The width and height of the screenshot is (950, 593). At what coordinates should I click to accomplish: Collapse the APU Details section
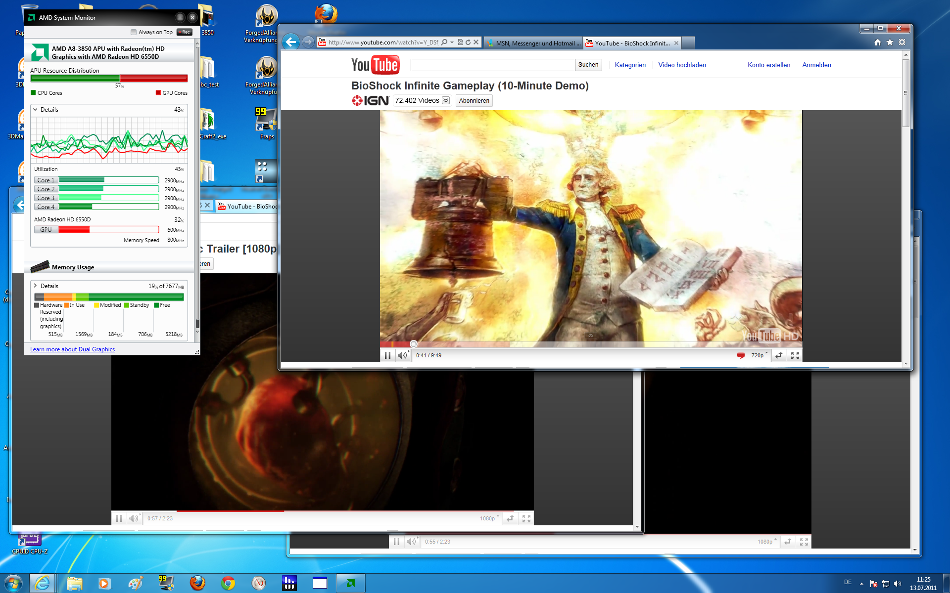pos(36,110)
